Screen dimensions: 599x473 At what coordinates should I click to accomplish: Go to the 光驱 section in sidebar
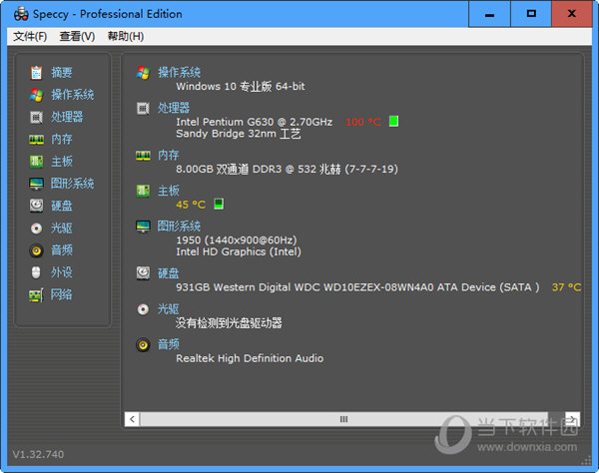coord(62,229)
